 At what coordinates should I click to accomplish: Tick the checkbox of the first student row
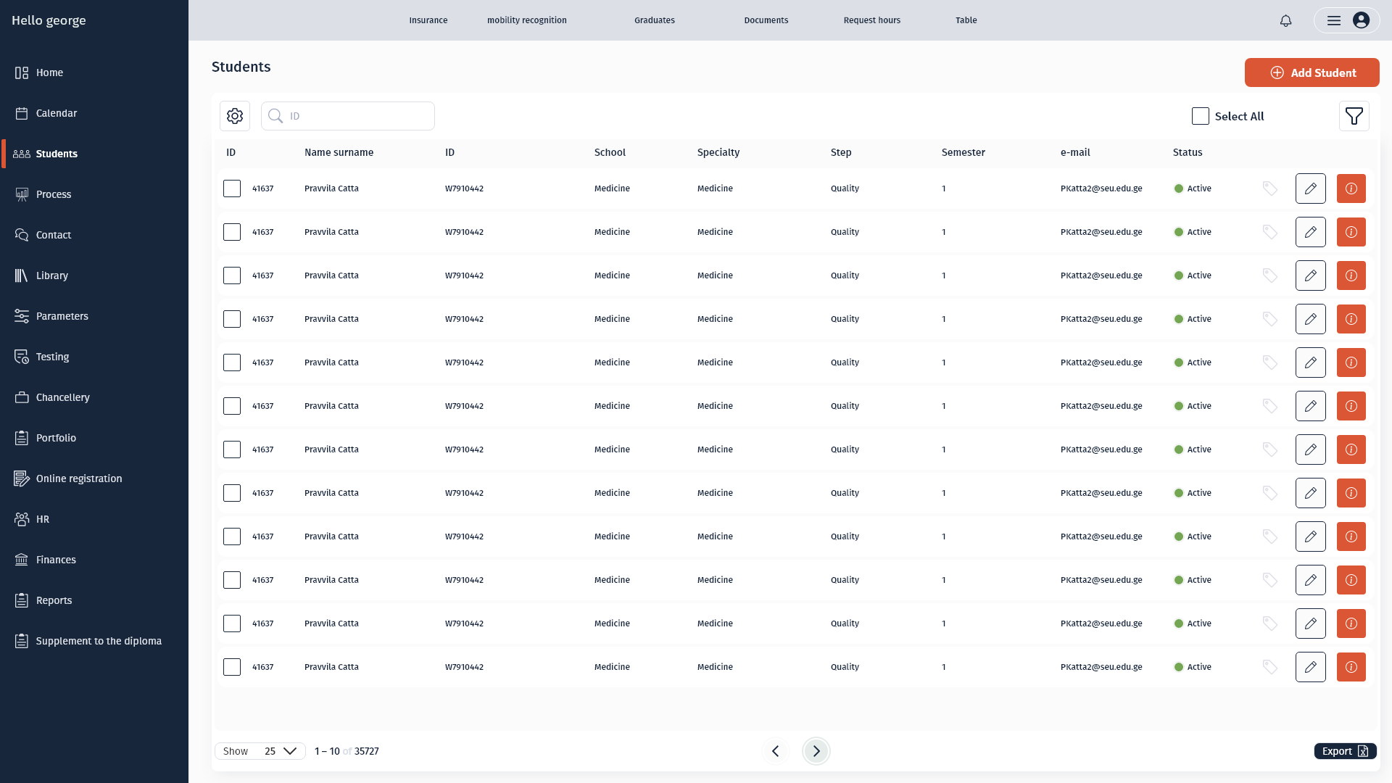232,188
